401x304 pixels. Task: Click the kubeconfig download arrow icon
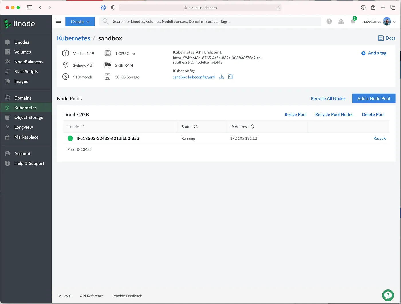pyautogui.click(x=221, y=77)
